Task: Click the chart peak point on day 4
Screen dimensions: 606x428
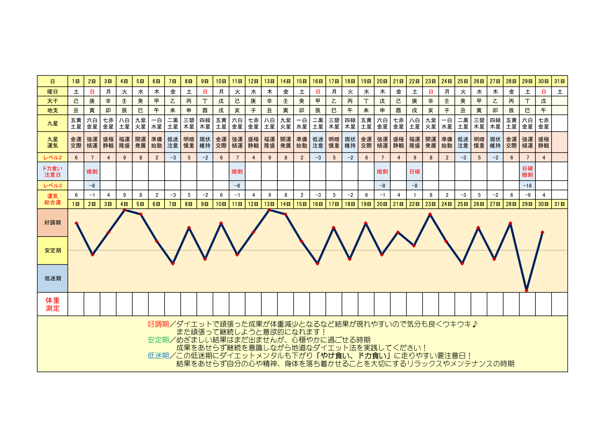Action: 125,210
